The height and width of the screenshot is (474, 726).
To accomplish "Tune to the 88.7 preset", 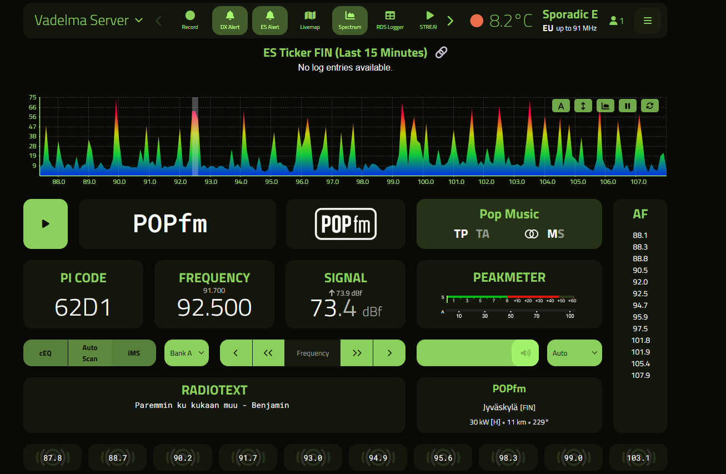I will [x=118, y=458].
